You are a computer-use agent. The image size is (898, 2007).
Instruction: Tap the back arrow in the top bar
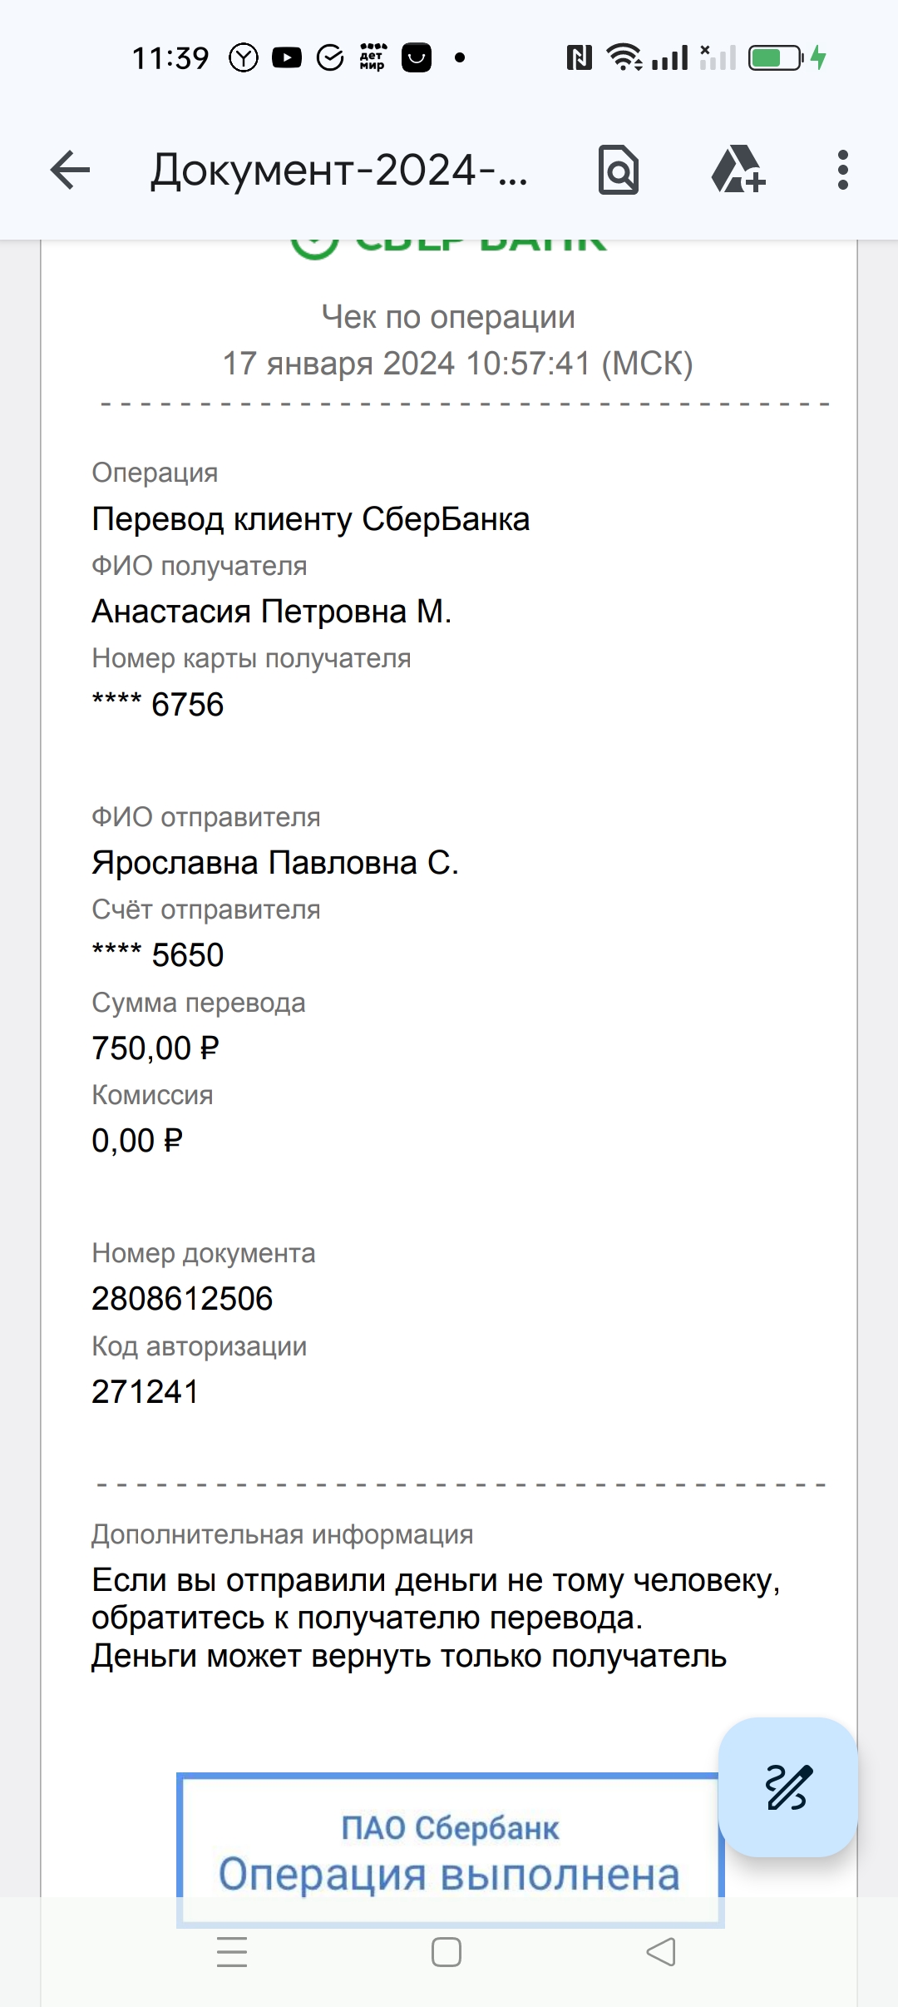pyautogui.click(x=70, y=171)
